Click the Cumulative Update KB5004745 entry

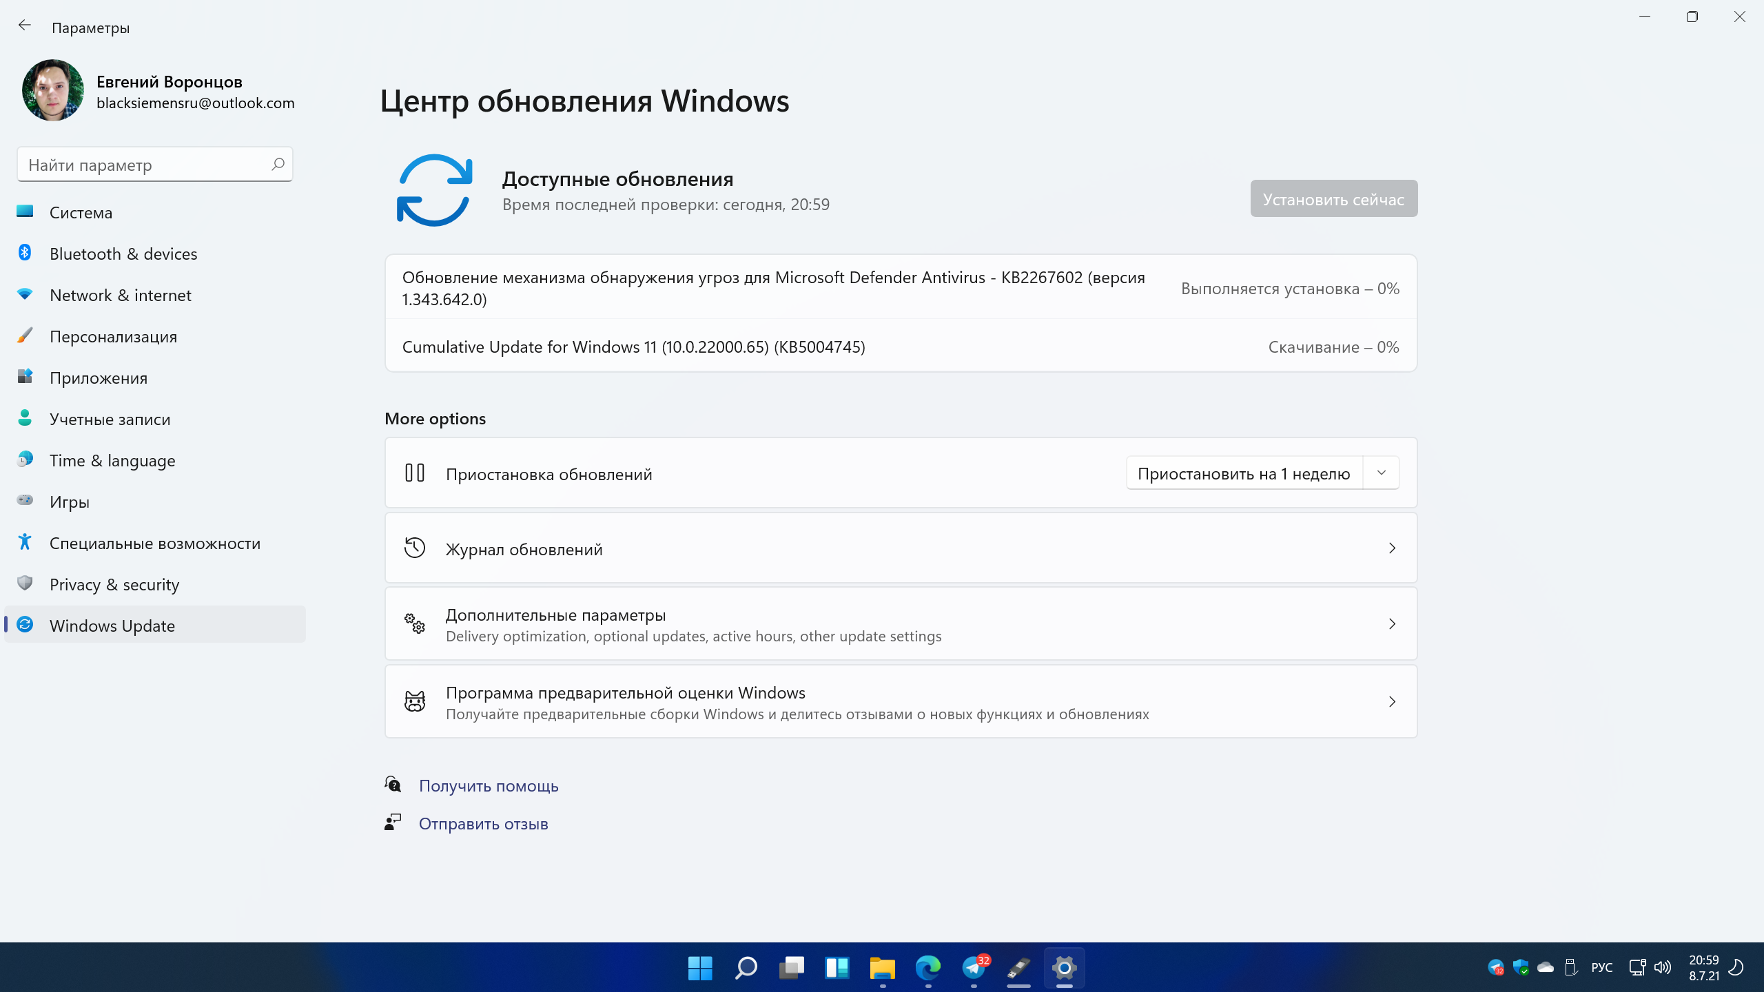(901, 347)
